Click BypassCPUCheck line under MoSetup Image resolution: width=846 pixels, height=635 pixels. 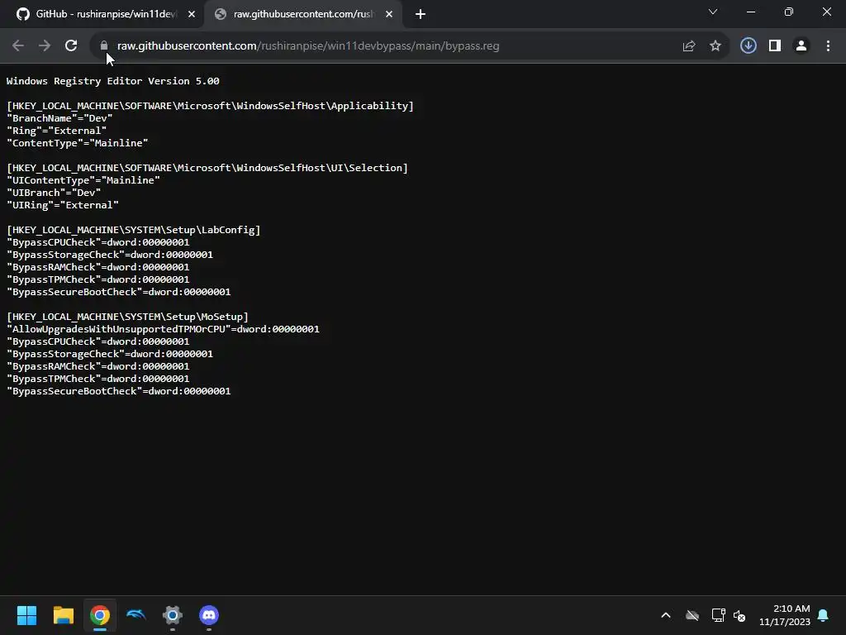click(97, 341)
